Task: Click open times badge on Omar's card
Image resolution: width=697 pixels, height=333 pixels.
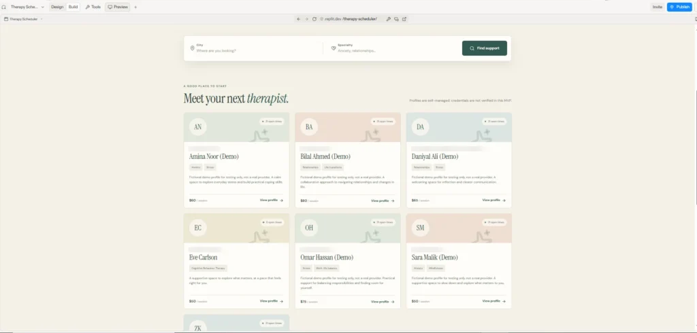Action: click(383, 222)
